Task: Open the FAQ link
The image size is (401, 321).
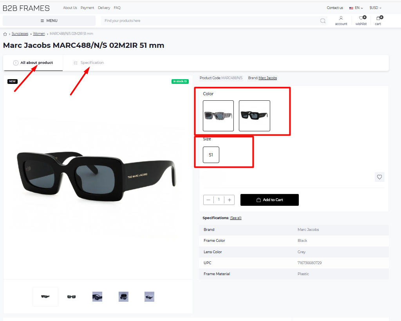Action: [117, 8]
